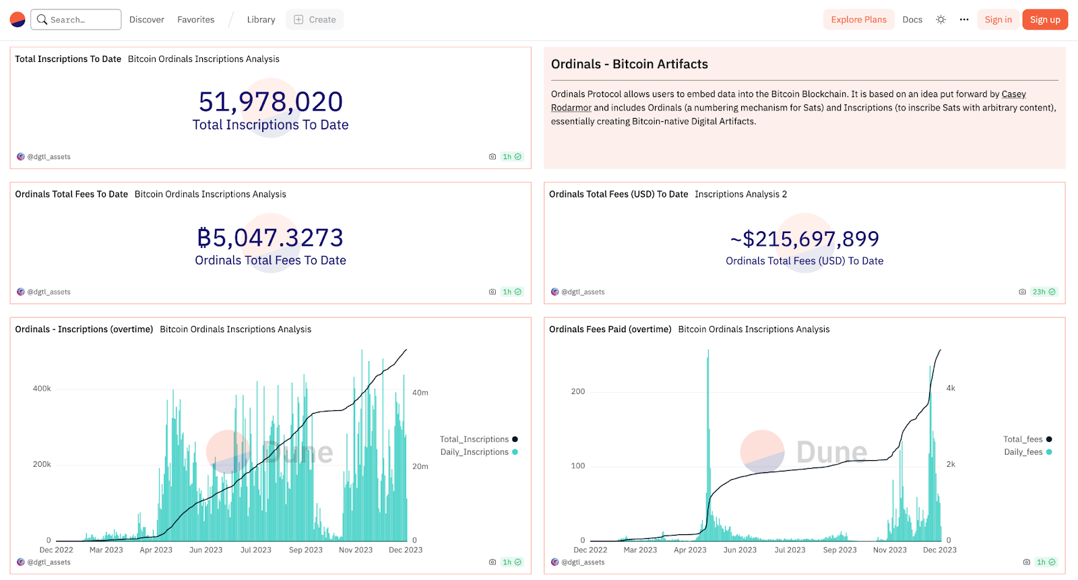The width and height of the screenshot is (1078, 580).
Task: Open the Favorites menu item
Action: [x=196, y=20]
